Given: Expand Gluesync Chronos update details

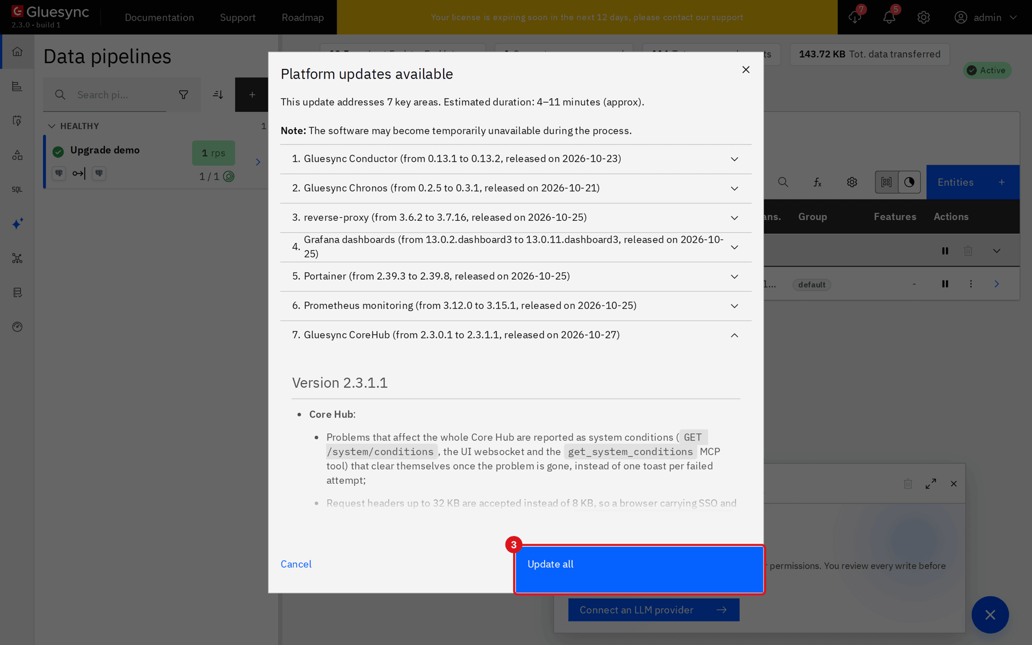Looking at the screenshot, I should [x=516, y=188].
